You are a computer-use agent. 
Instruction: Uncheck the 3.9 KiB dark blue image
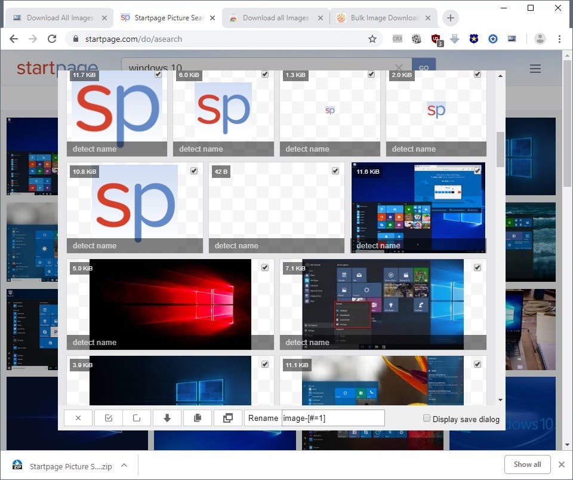(x=265, y=364)
